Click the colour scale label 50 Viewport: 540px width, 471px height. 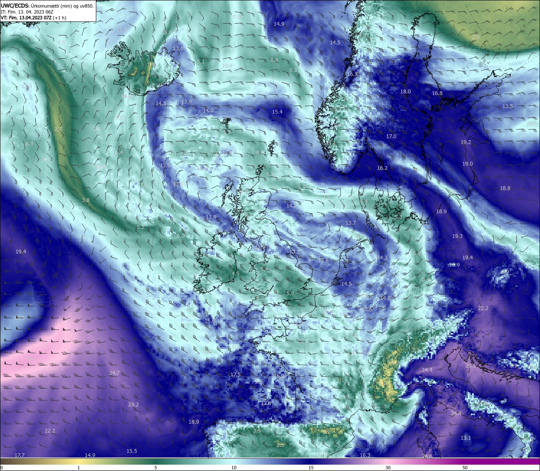465,468
